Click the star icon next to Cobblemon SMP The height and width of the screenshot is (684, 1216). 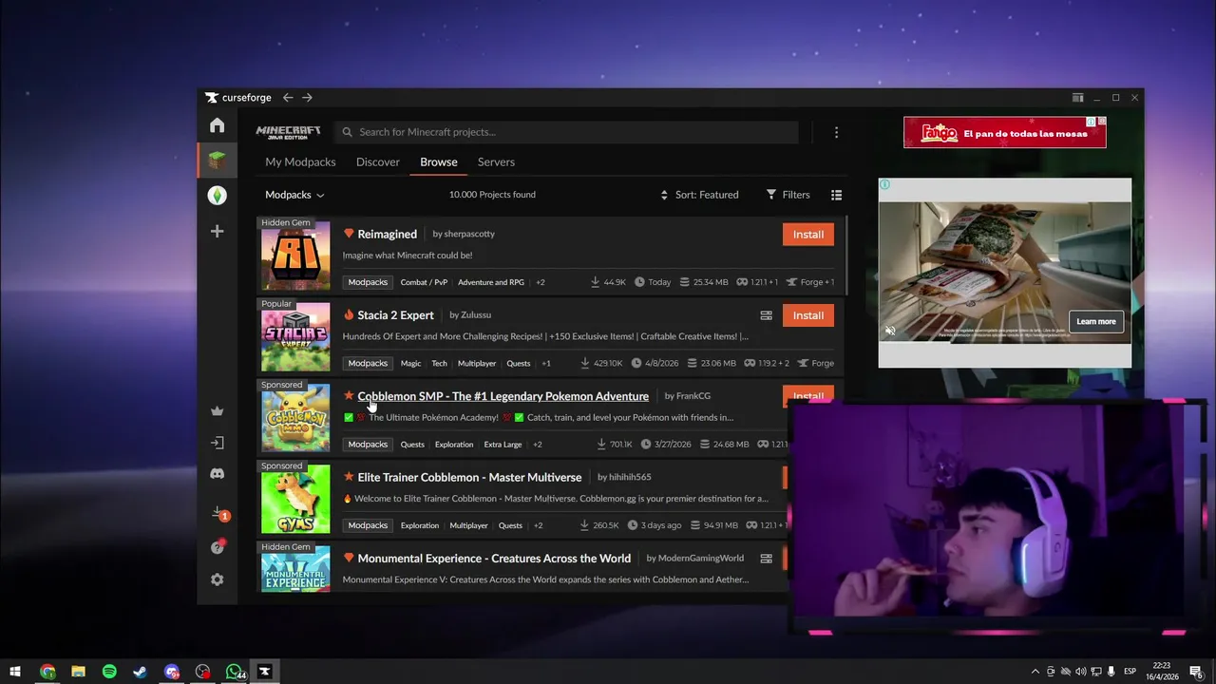349,395
